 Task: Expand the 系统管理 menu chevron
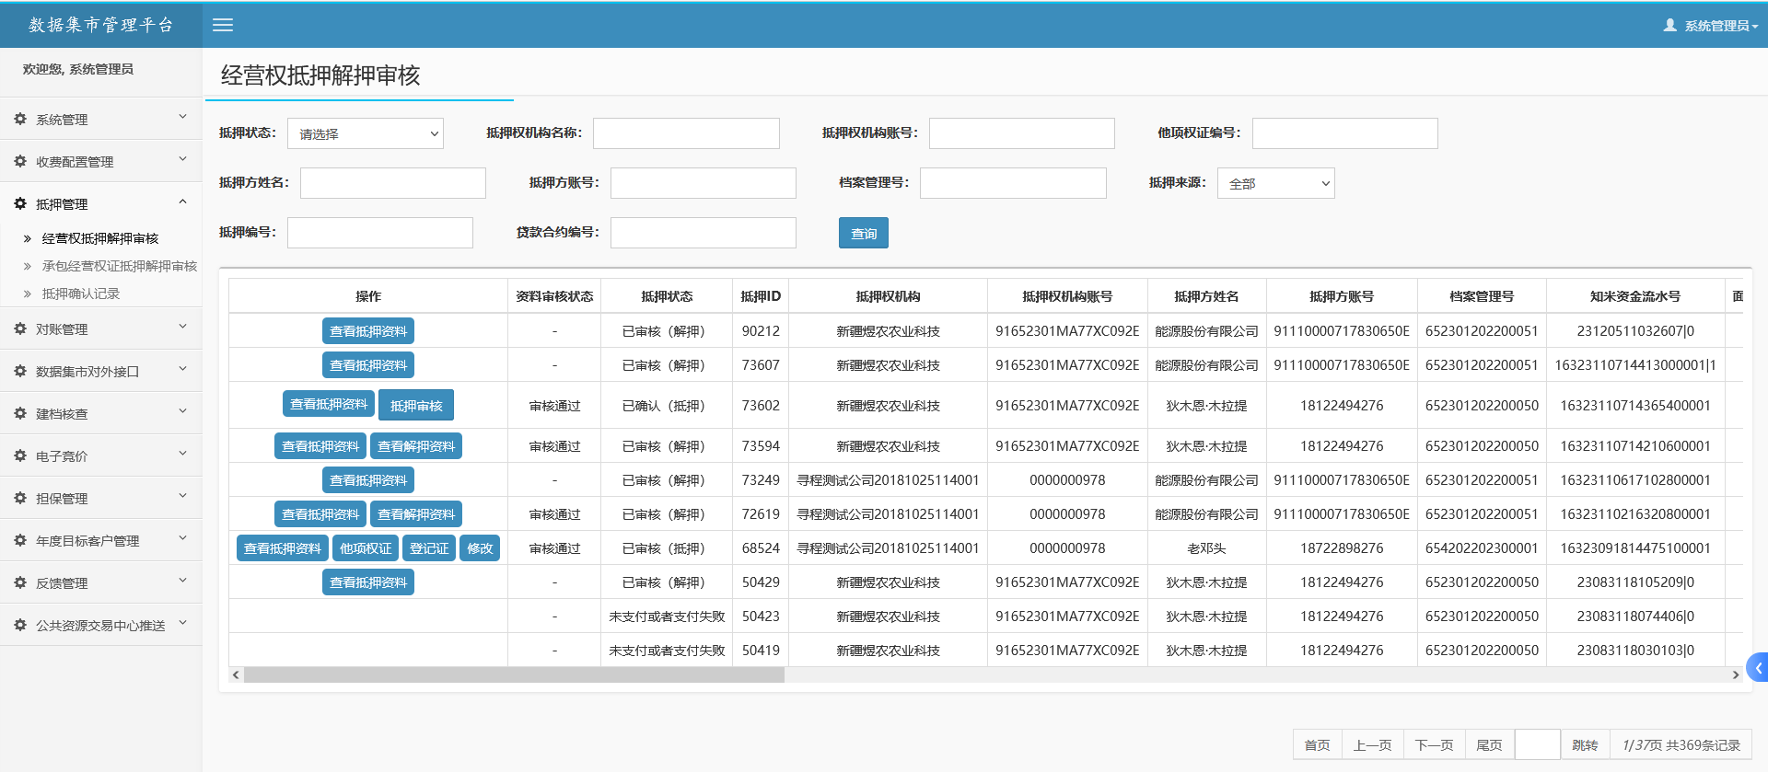coord(182,117)
